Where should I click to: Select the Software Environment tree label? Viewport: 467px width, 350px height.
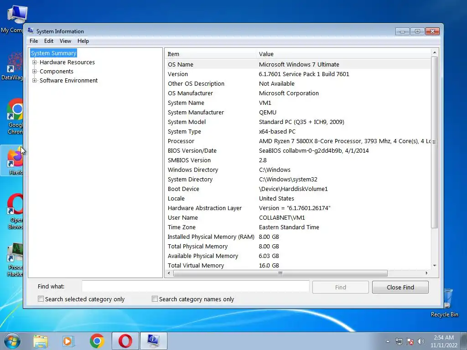(x=68, y=80)
